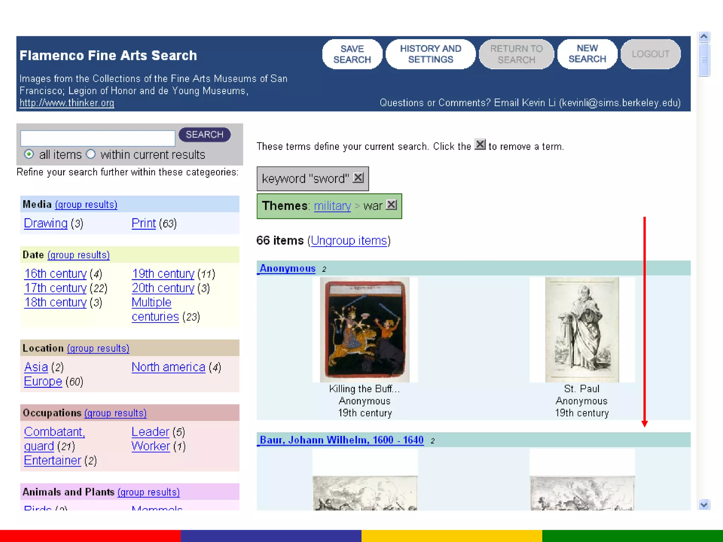
Task: Filter by 17th century link
Action: click(55, 288)
